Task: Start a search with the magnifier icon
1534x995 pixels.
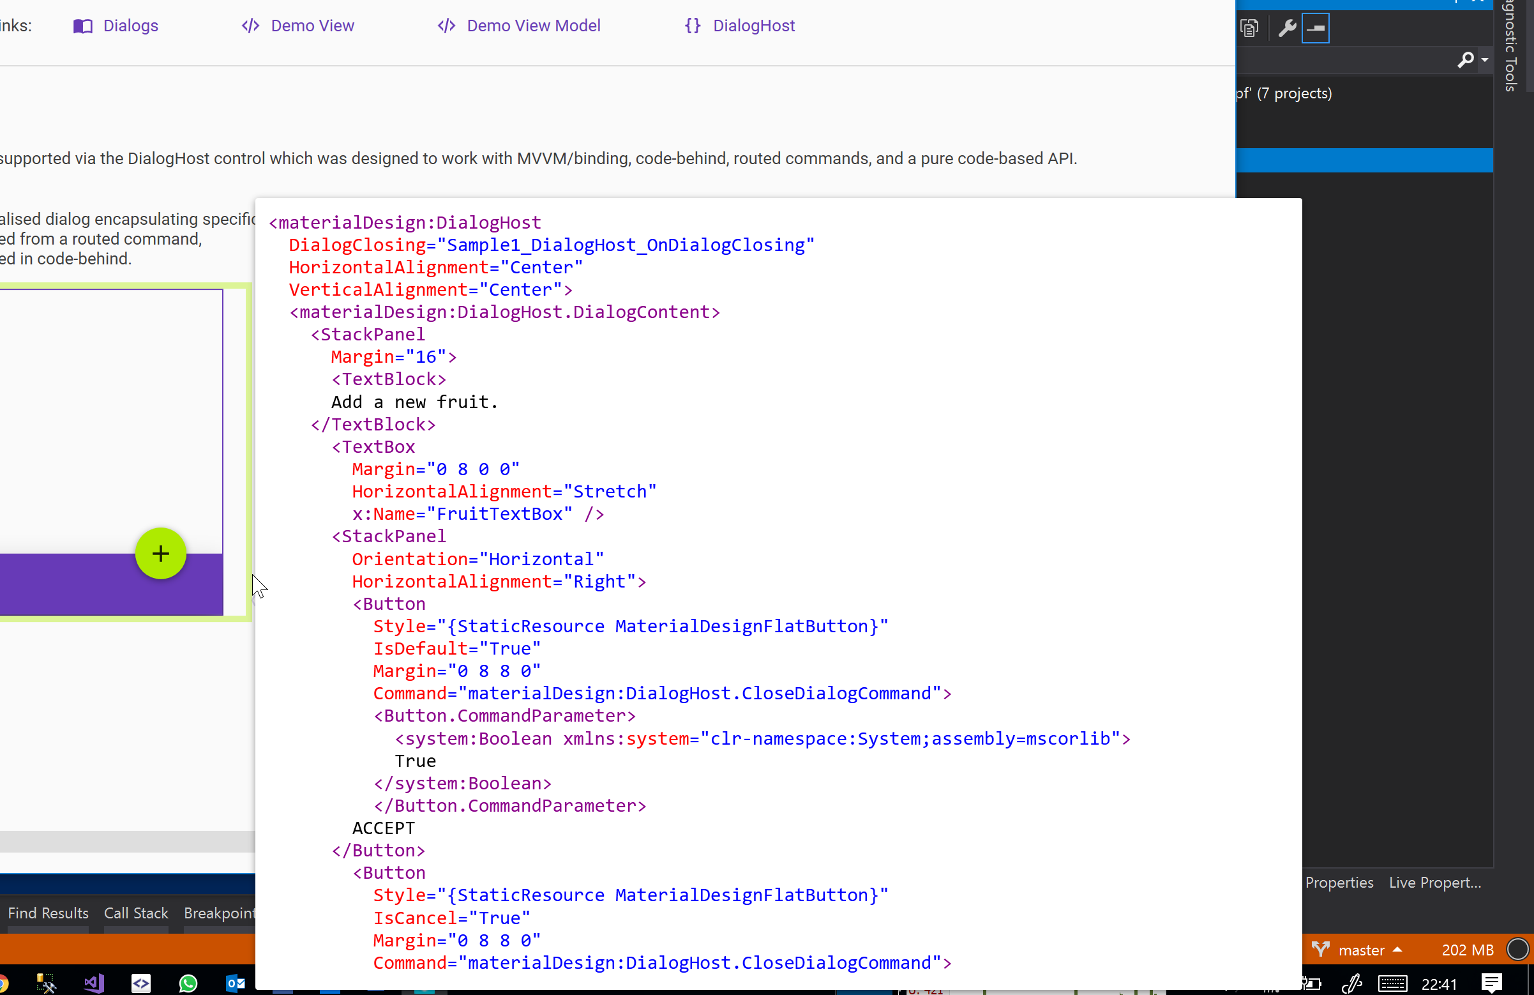Action: pyautogui.click(x=1466, y=60)
